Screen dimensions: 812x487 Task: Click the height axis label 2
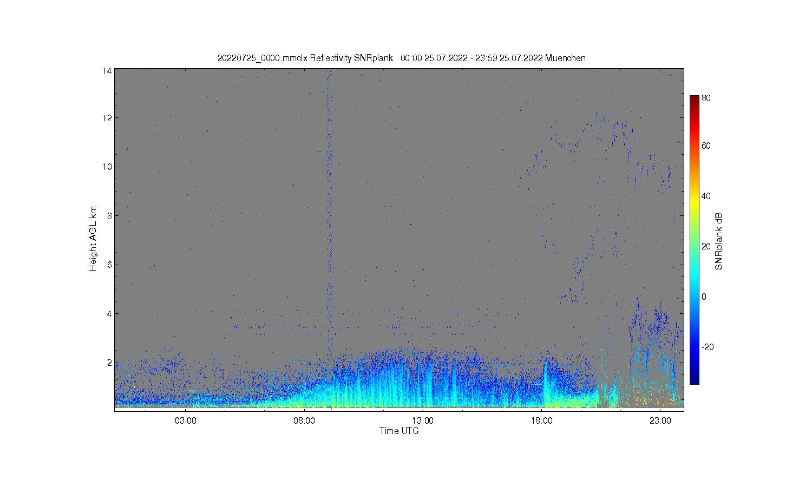[x=110, y=363]
